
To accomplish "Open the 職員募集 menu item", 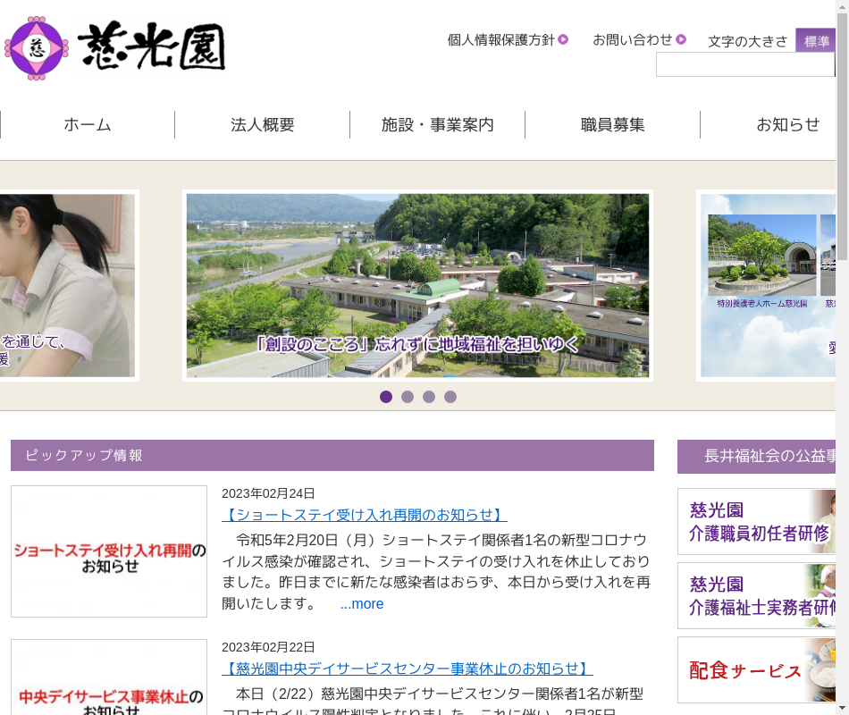I will 613,125.
